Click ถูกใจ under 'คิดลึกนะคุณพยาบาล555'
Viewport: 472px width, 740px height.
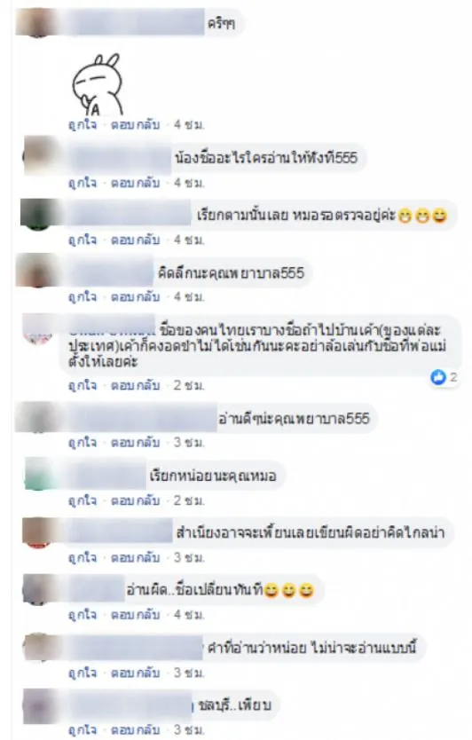click(x=83, y=297)
